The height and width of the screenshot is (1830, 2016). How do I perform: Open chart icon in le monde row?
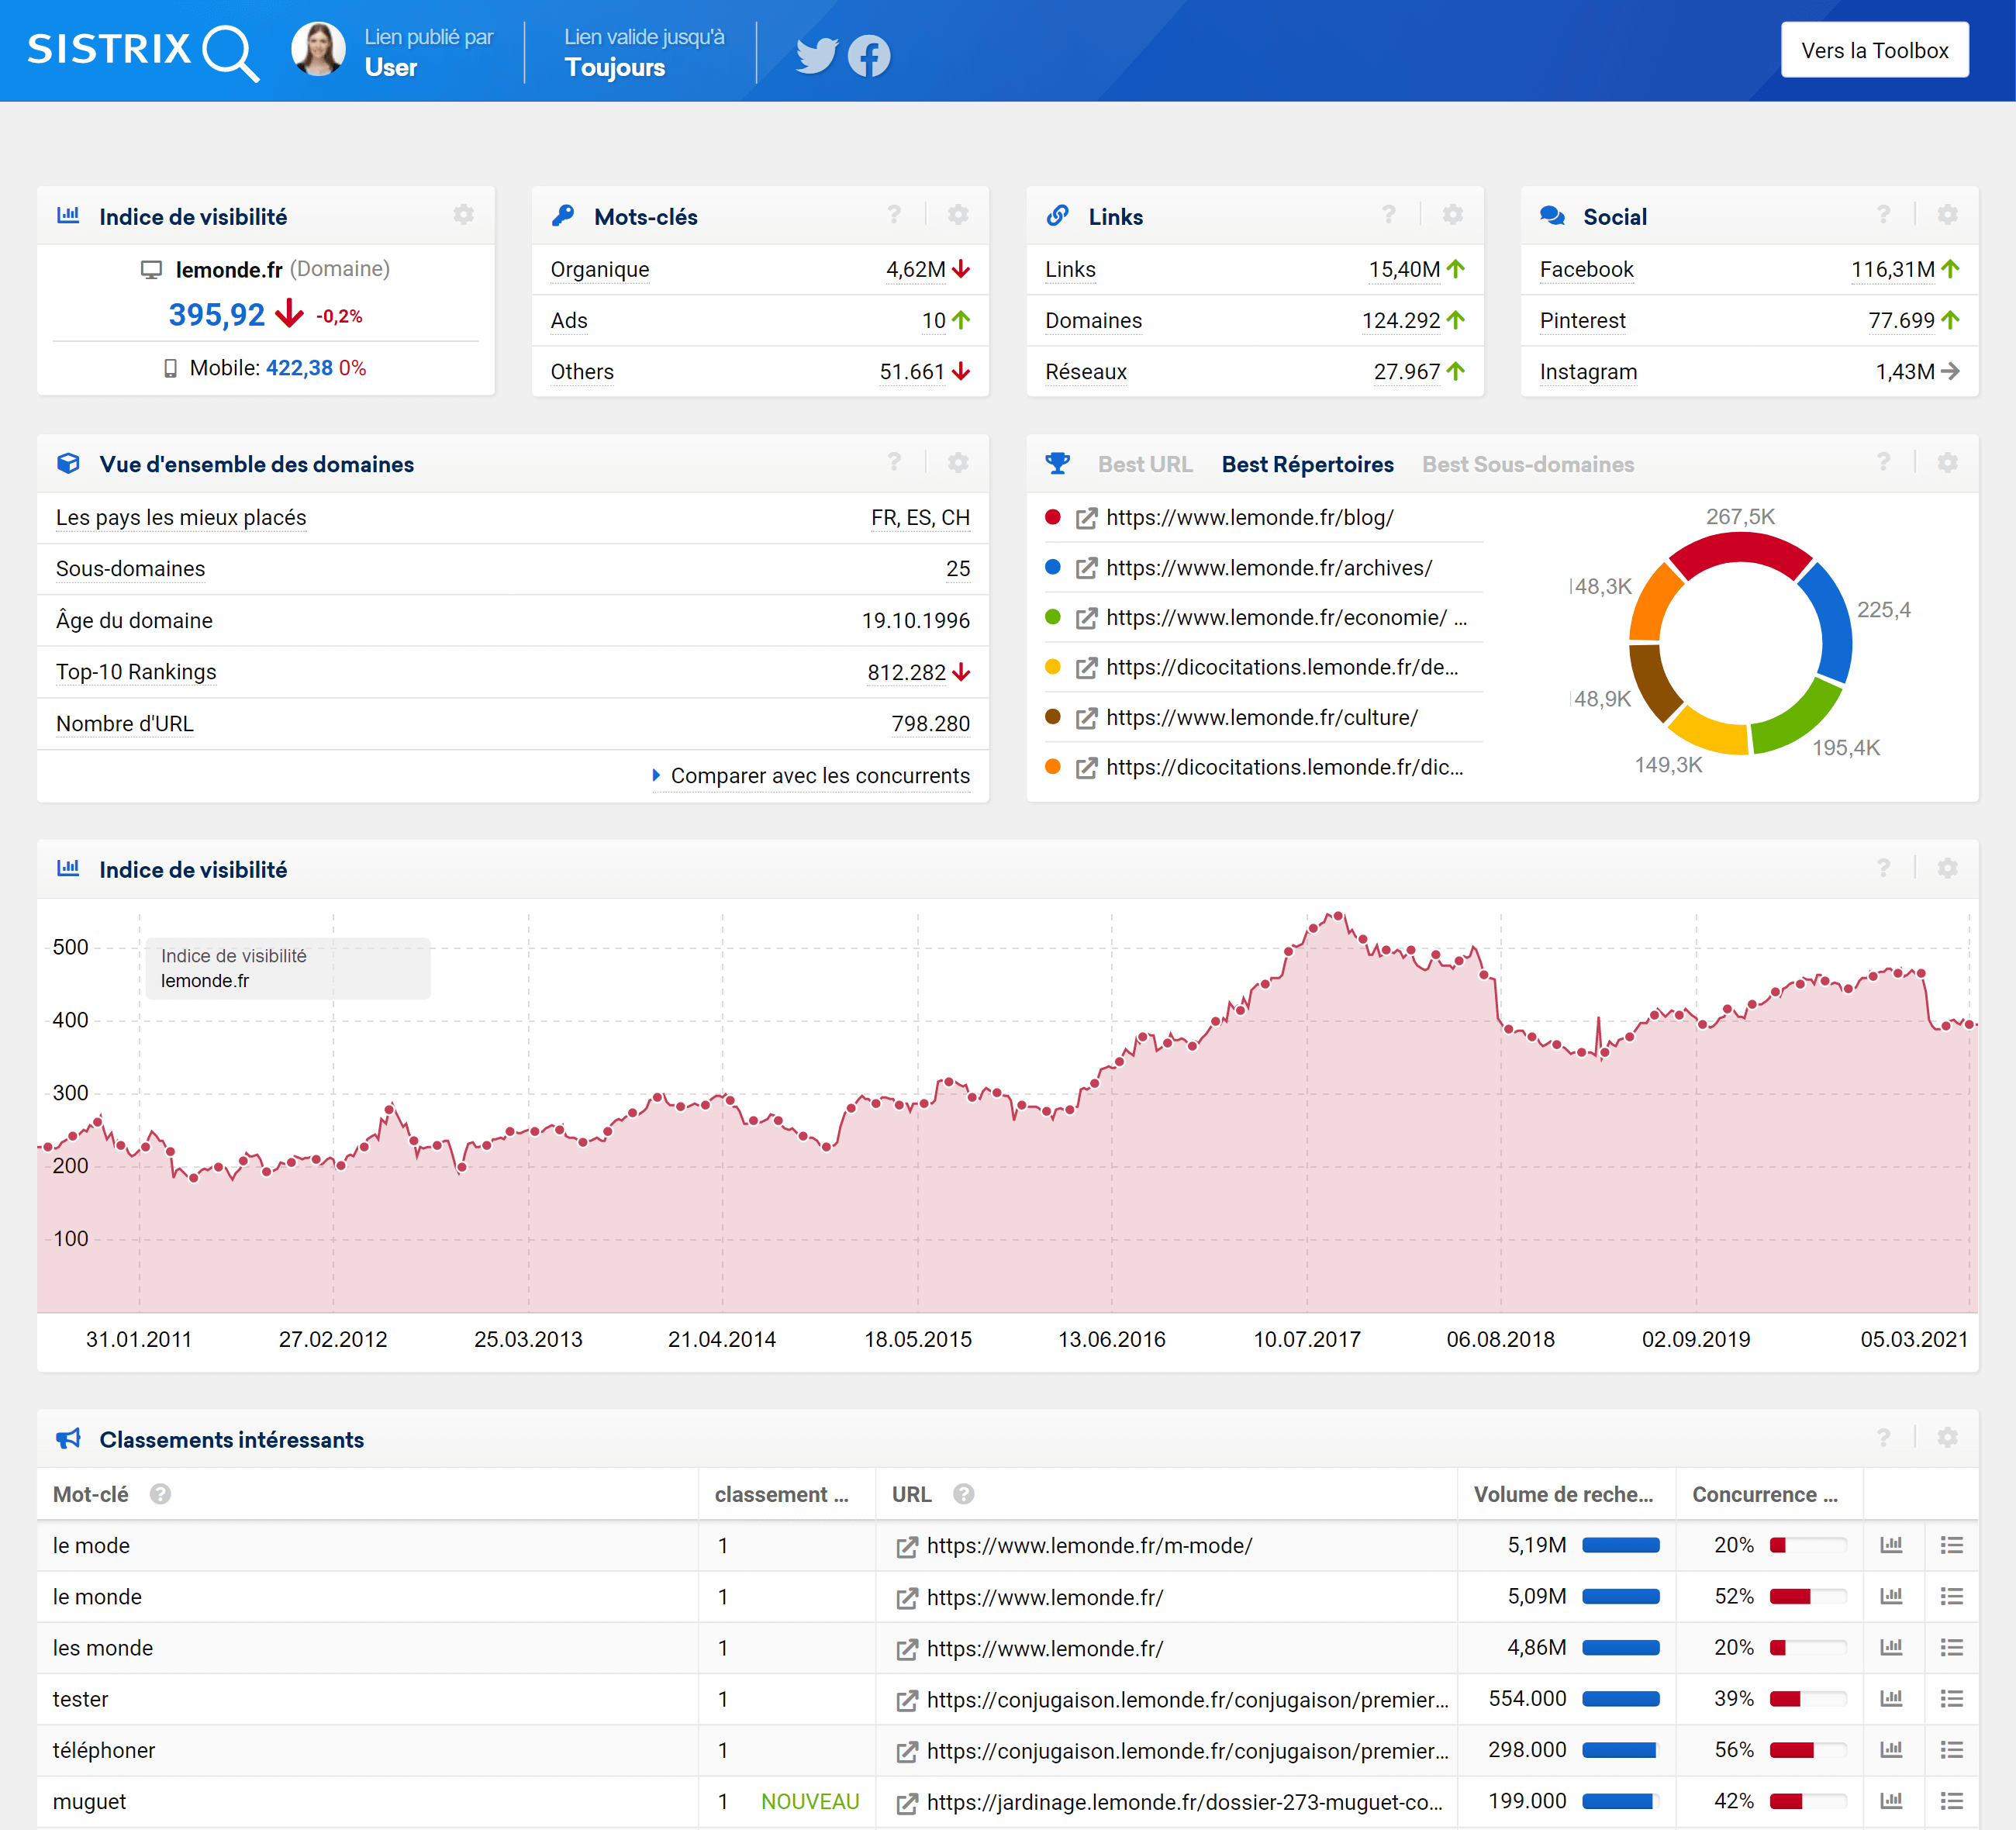click(x=1890, y=1596)
